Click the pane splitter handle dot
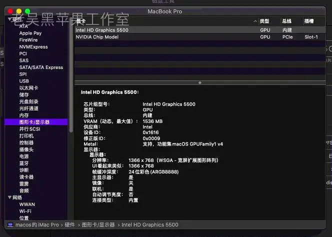 pos(200,82)
